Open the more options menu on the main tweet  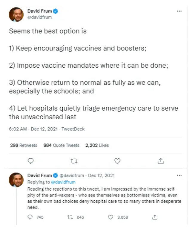pos(179,11)
